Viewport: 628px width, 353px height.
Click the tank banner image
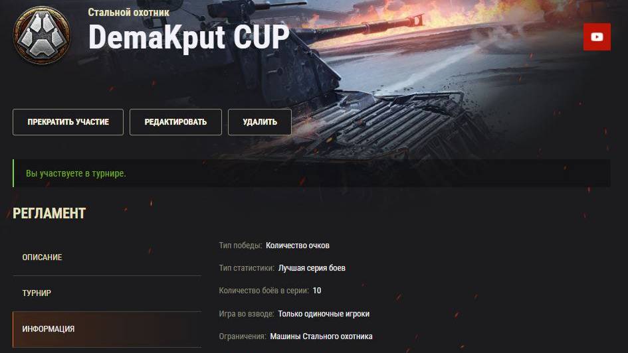pos(401,80)
